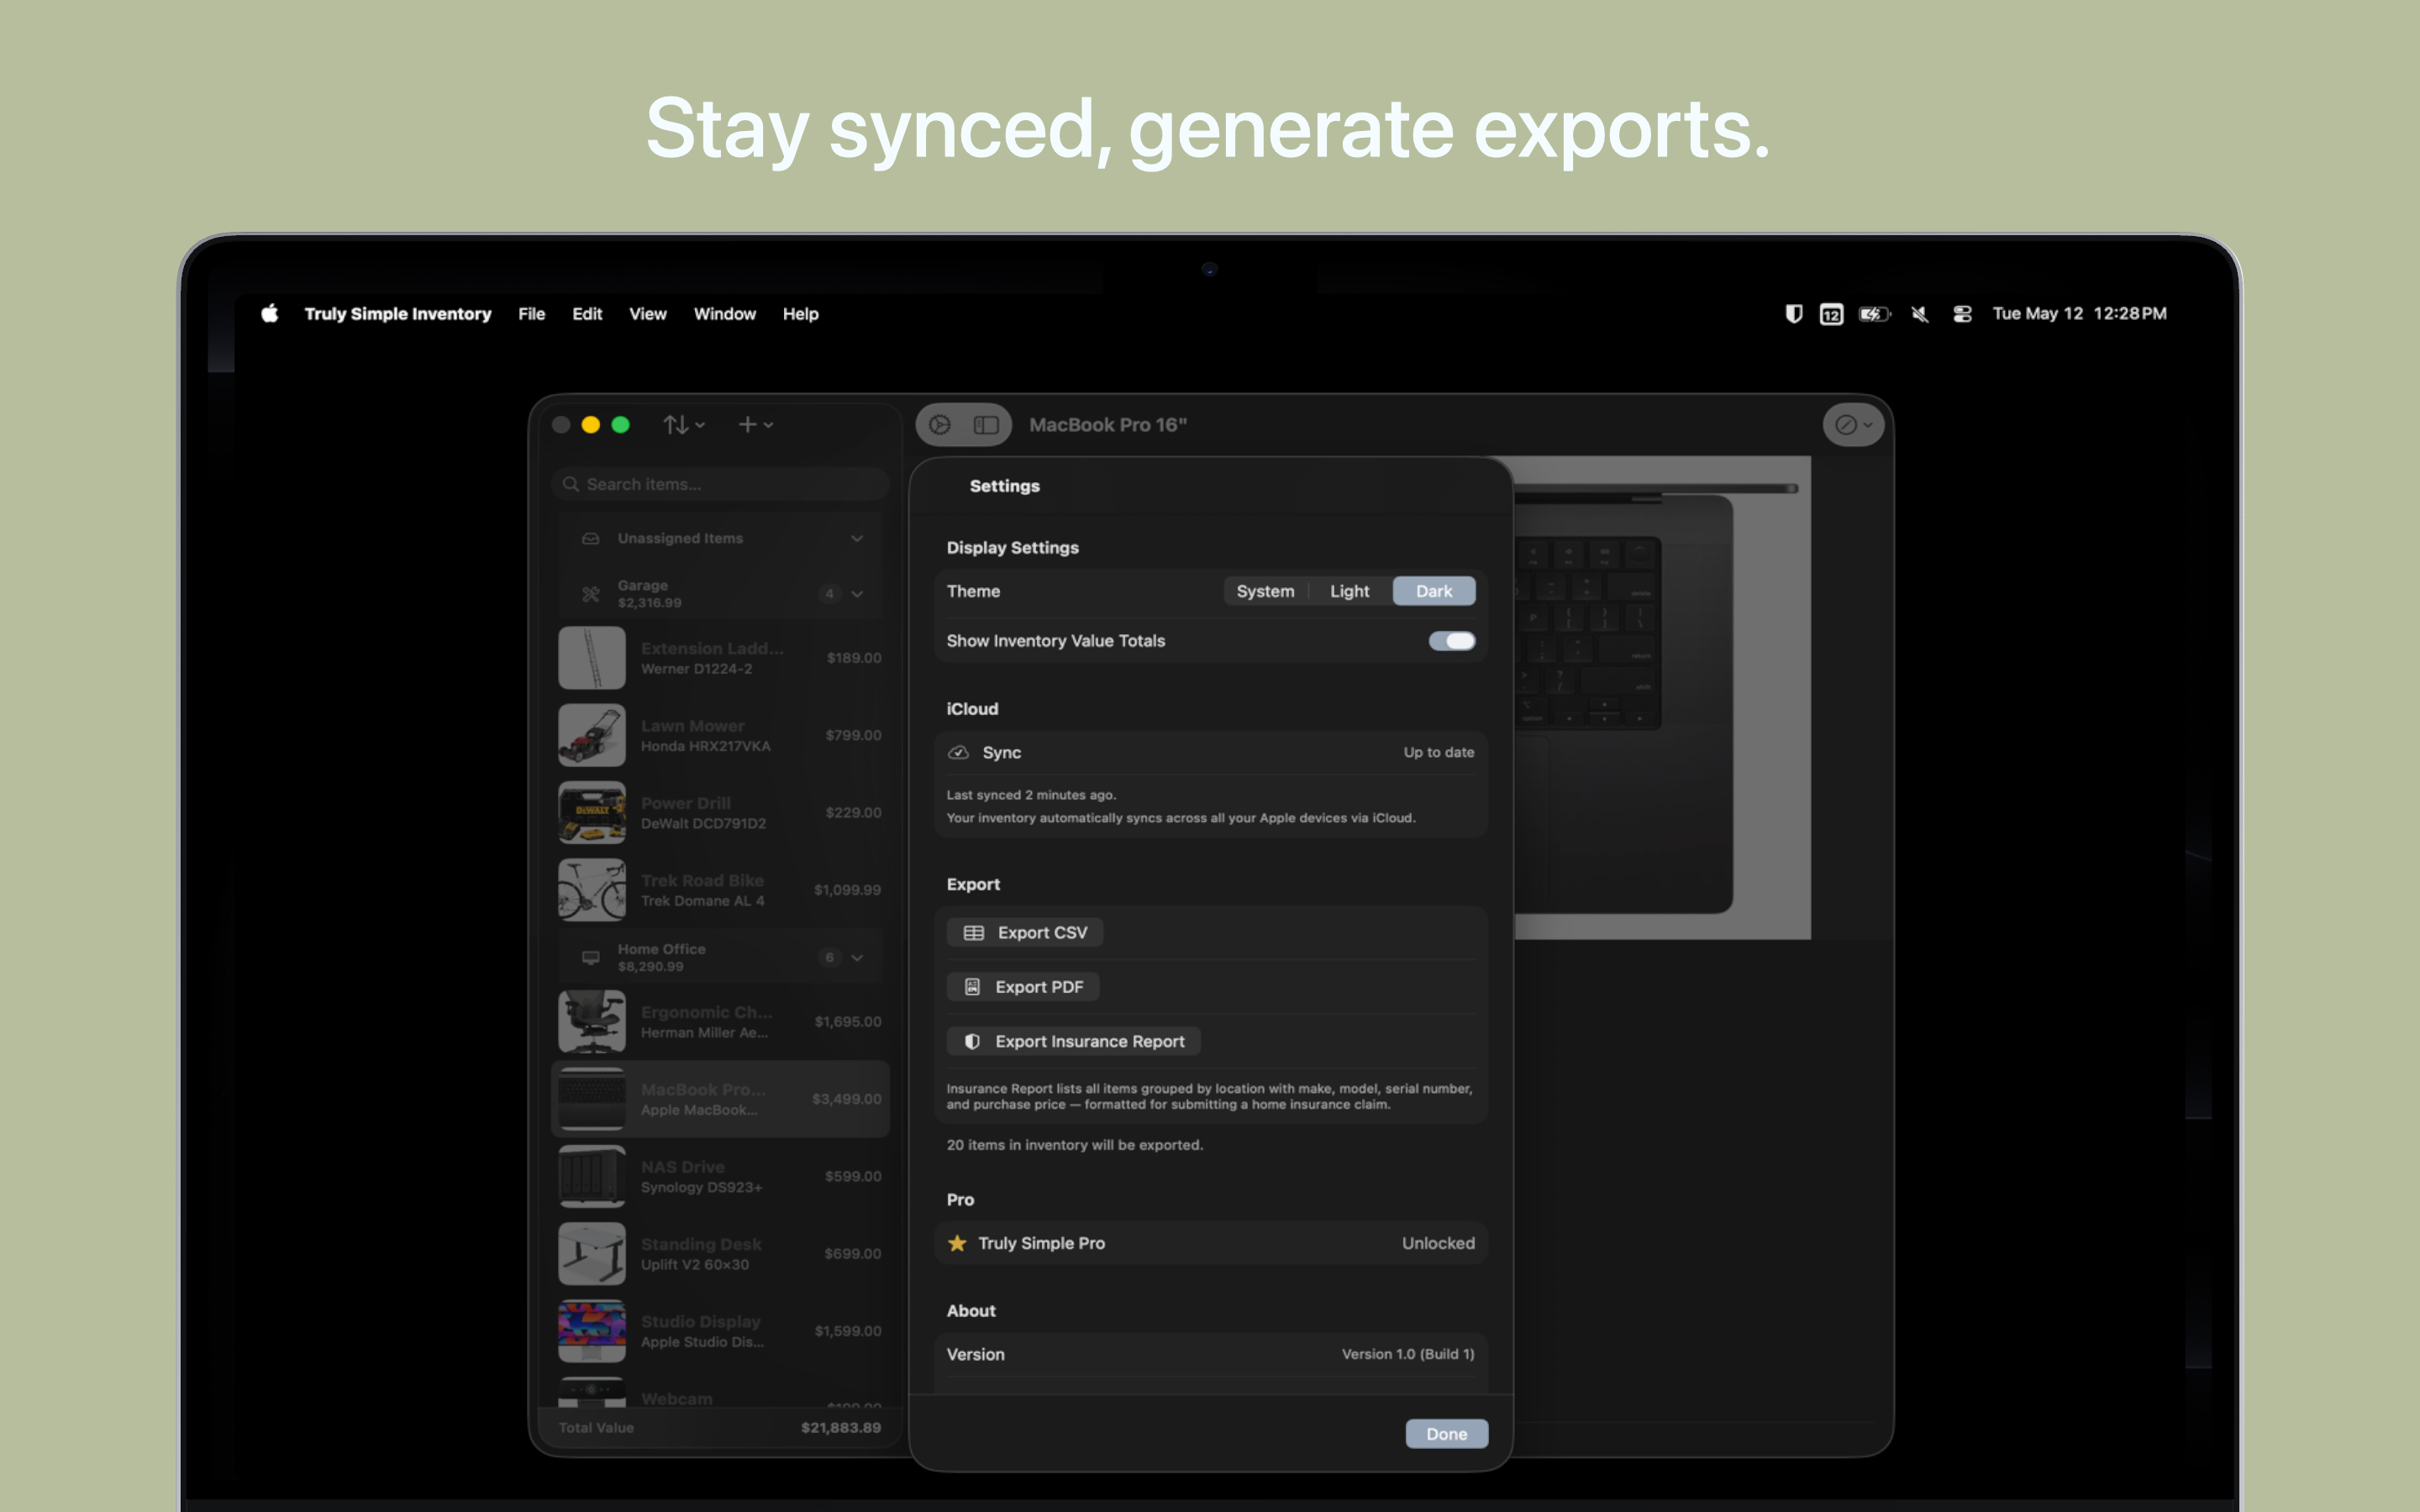Collapse the Garage group chevron

point(857,594)
